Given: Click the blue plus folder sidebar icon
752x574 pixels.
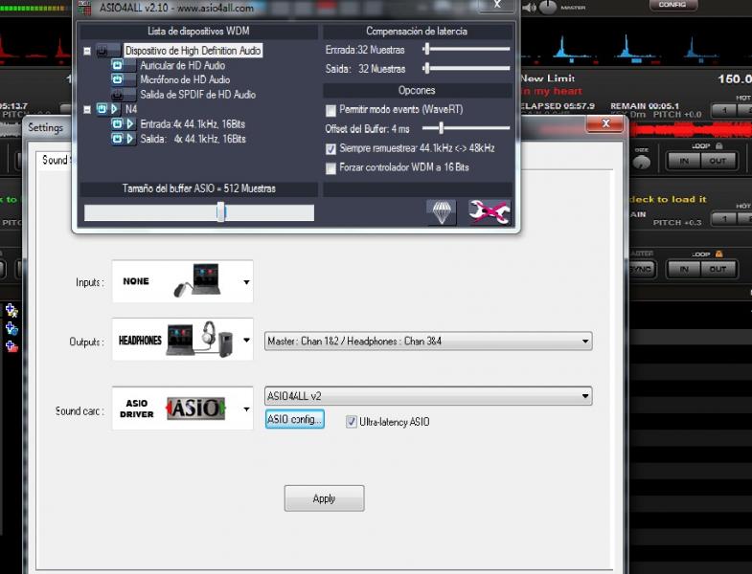Looking at the screenshot, I should coord(11,328).
